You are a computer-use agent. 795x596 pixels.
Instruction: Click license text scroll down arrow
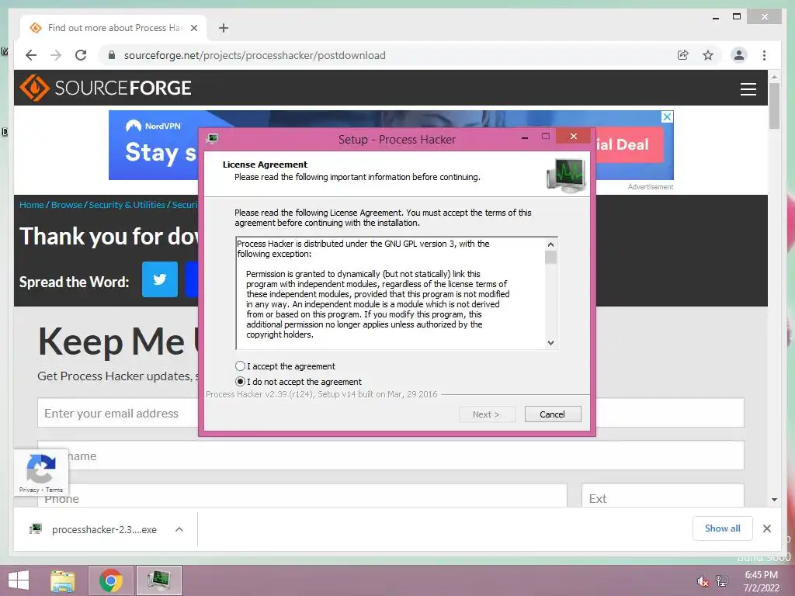550,342
